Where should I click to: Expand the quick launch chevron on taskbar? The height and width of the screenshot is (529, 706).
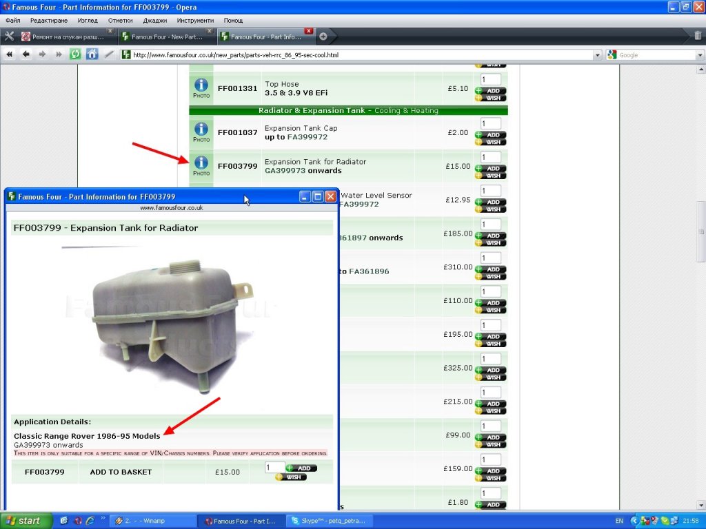click(x=103, y=519)
